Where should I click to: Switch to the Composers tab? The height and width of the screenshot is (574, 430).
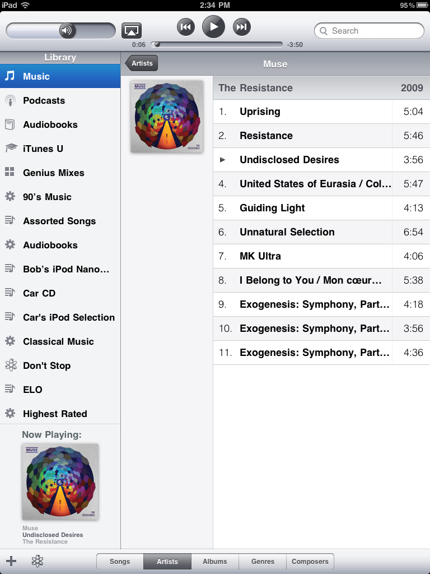[310, 561]
